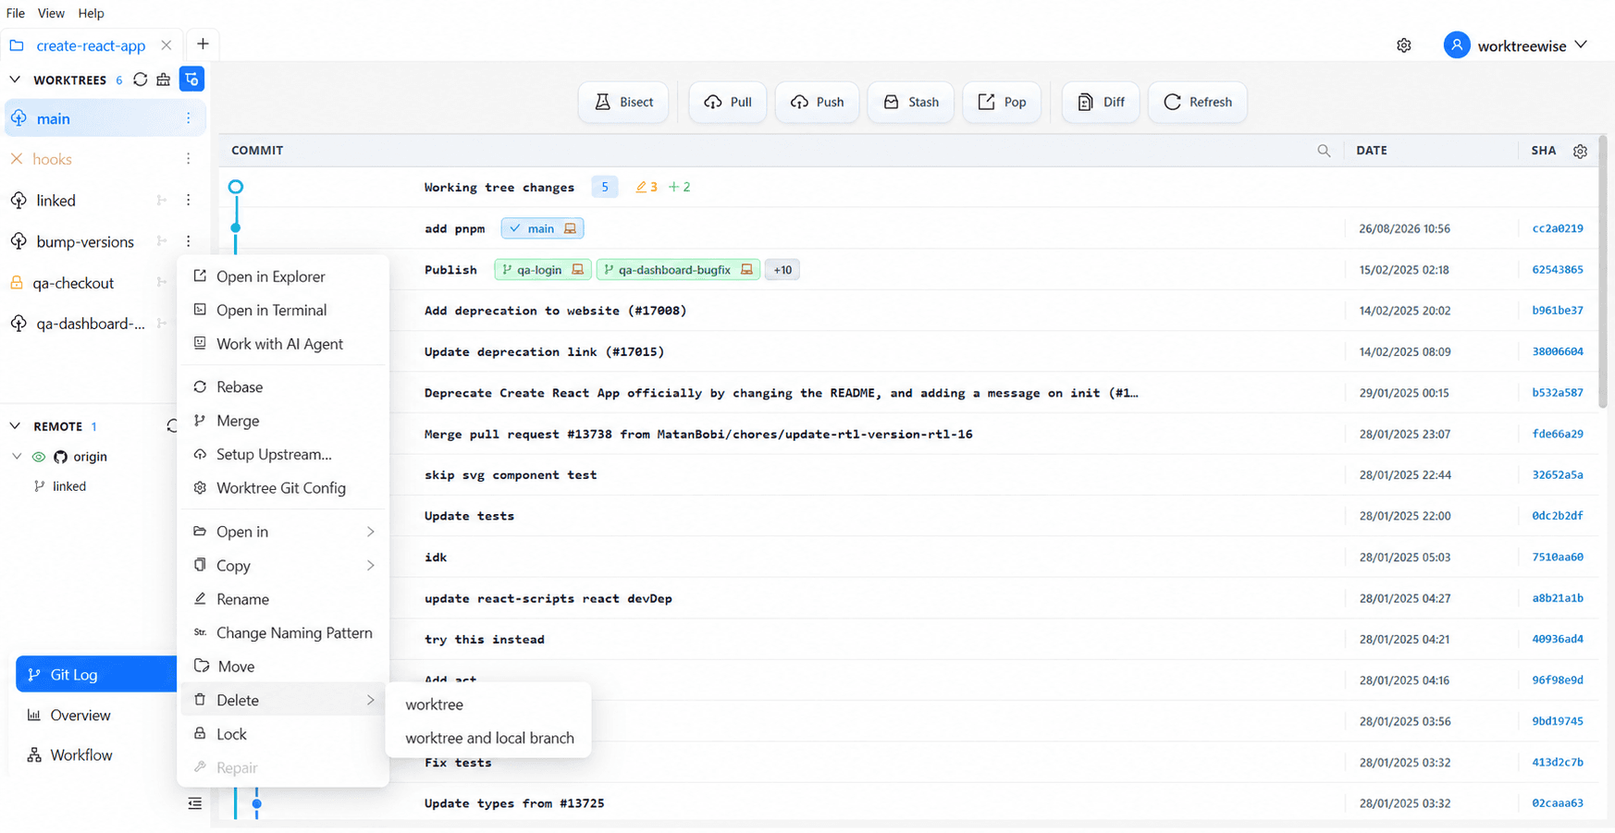Click the qa-login branch tag
Viewport: 1615px width, 833px height.
(x=543, y=270)
